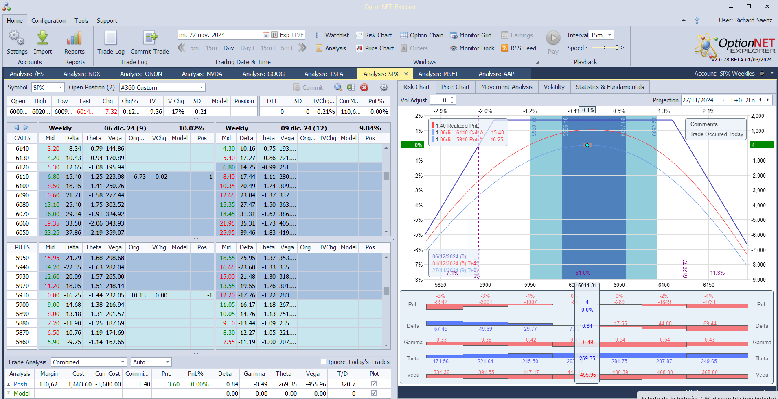Open the calendar picker for trading date
The height and width of the screenshot is (399, 778).
point(266,35)
